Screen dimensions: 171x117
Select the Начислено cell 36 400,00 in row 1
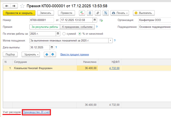[x=87, y=68]
